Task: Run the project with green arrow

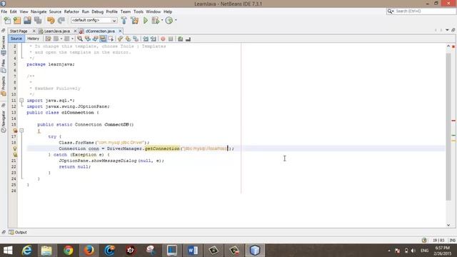Action: click(146, 21)
